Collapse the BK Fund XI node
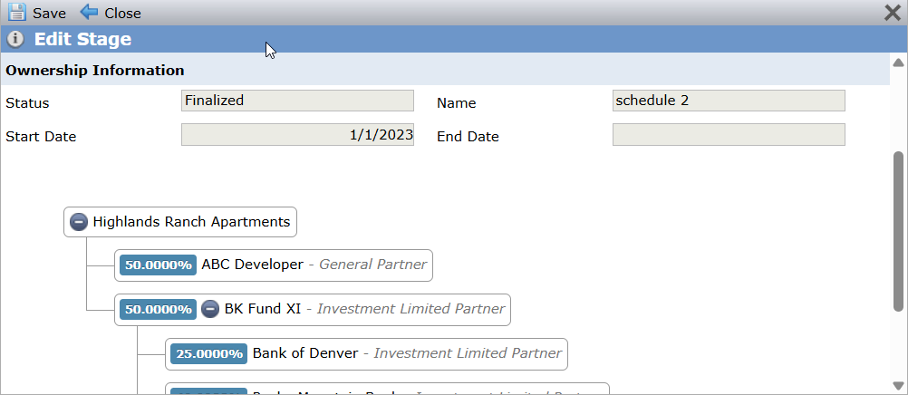 tap(210, 309)
